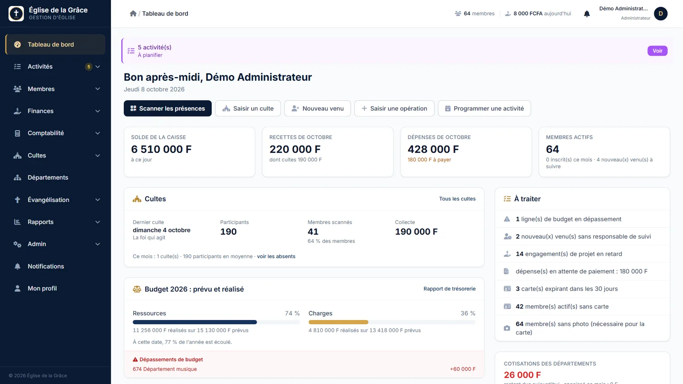Open nouveaux venus sans responsable item
This screenshot has width=683, height=384.
click(x=582, y=236)
